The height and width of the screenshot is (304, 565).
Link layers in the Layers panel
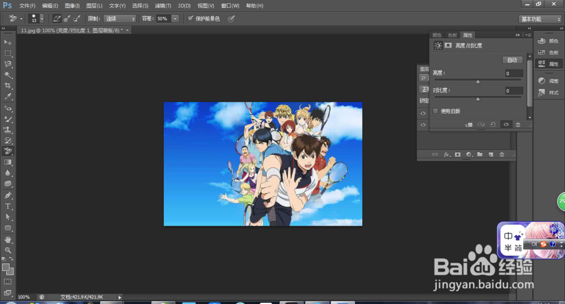click(x=435, y=155)
